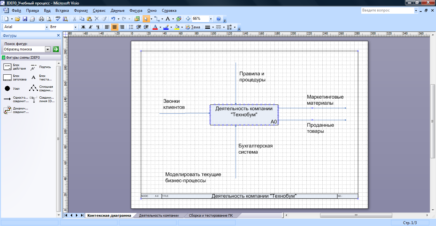Image resolution: width=436 pixels, height=226 pixels.
Task: Create a new document with the New icon
Action: click(x=6, y=19)
